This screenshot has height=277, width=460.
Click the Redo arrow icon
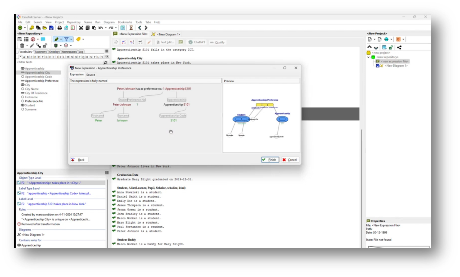tap(111, 28)
